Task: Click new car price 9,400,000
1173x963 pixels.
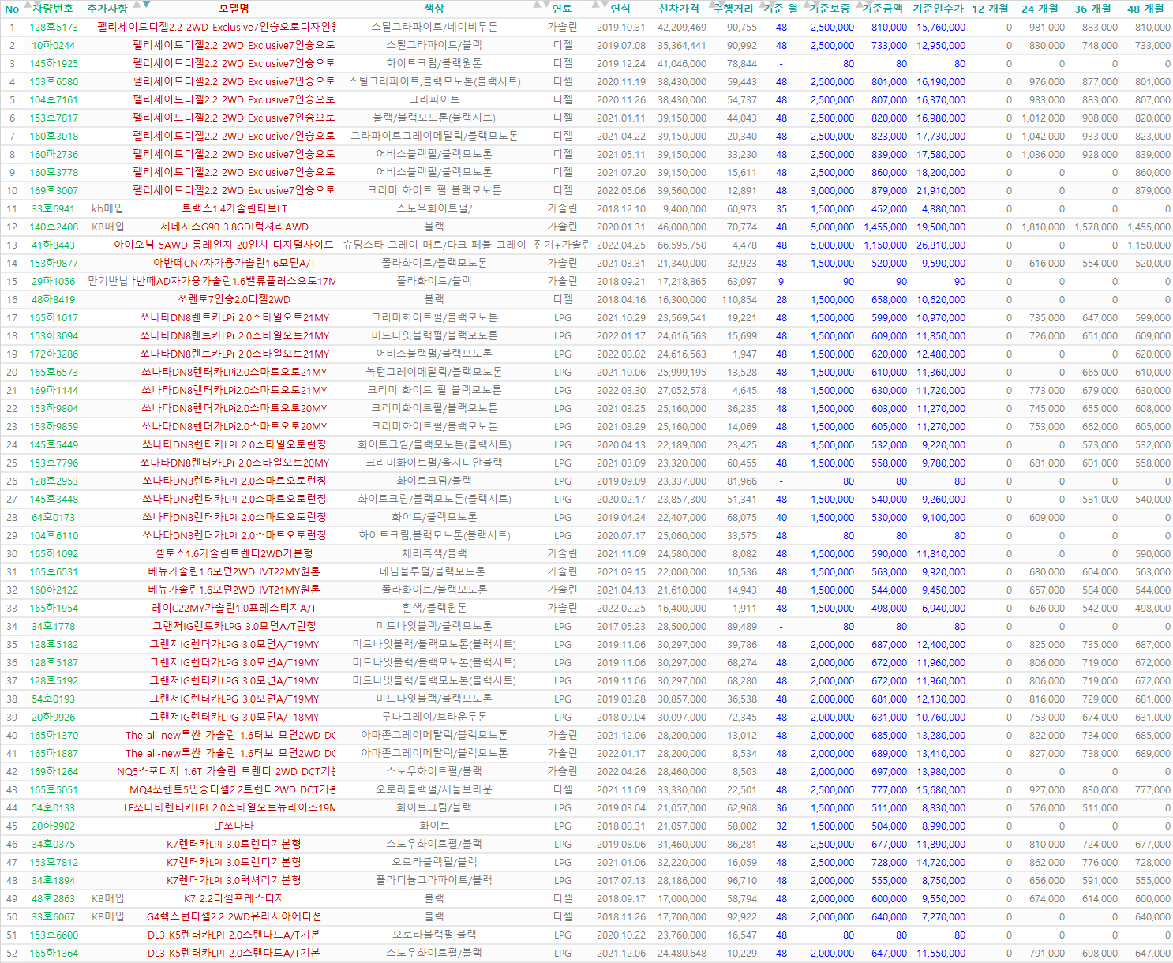Action: click(684, 208)
